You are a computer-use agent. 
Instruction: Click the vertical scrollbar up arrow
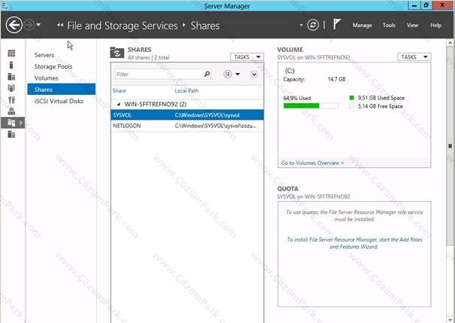[x=450, y=43]
